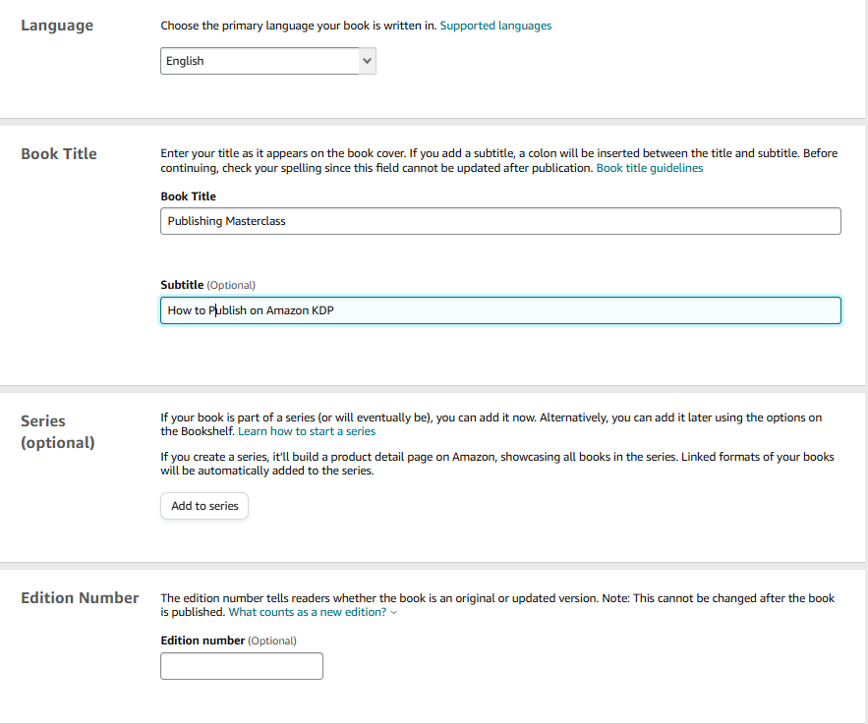Click the Edition number (Optional) field label
Image resolution: width=868 pixels, height=724 pixels.
[x=228, y=640]
